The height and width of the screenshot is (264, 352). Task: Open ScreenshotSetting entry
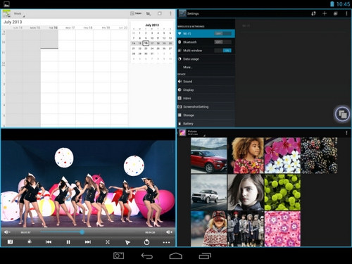pyautogui.click(x=206, y=107)
